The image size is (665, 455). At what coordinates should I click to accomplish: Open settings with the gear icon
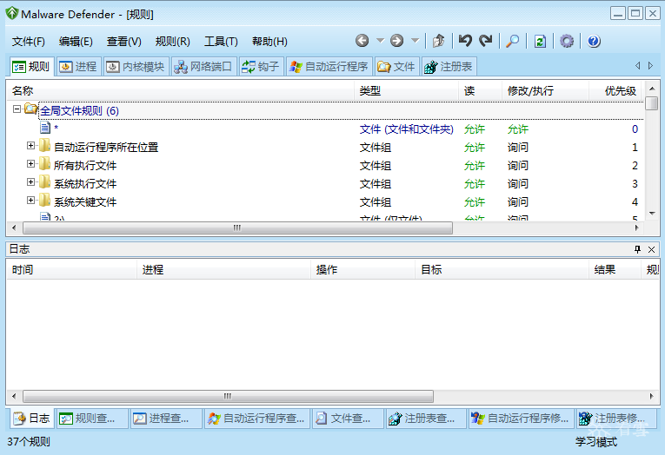point(567,41)
